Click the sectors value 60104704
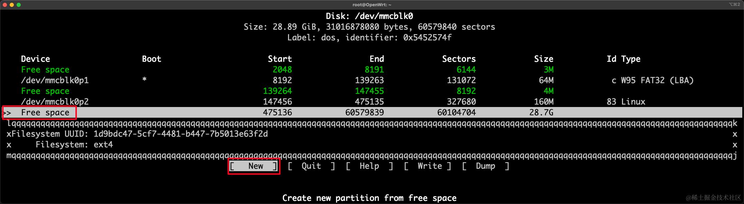This screenshot has width=744, height=204. [x=456, y=113]
